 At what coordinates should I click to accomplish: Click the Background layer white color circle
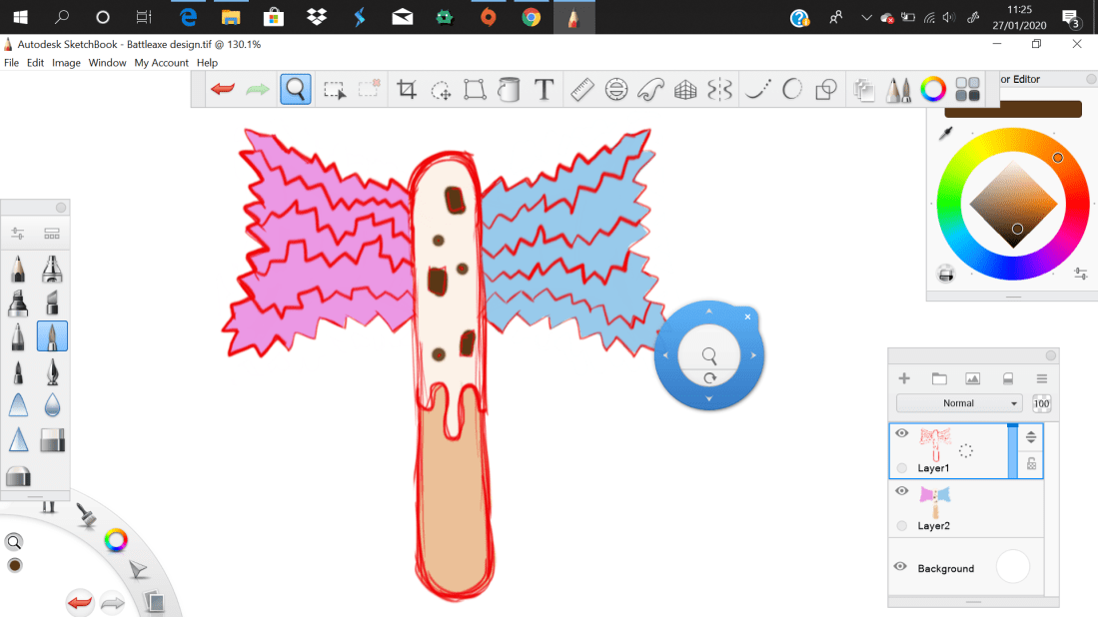coord(1012,567)
